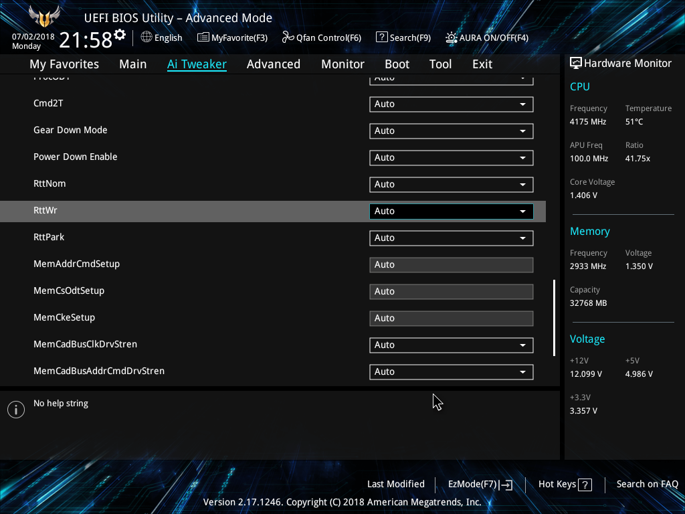Select the Power Down Enable label
The image size is (685, 514).
[x=76, y=157]
